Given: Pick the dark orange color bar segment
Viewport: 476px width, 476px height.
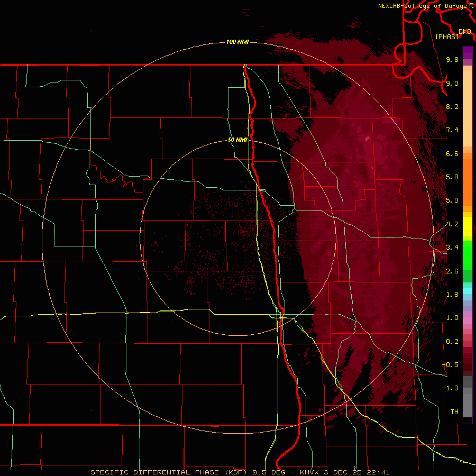Looking at the screenshot, I should click(x=467, y=182).
